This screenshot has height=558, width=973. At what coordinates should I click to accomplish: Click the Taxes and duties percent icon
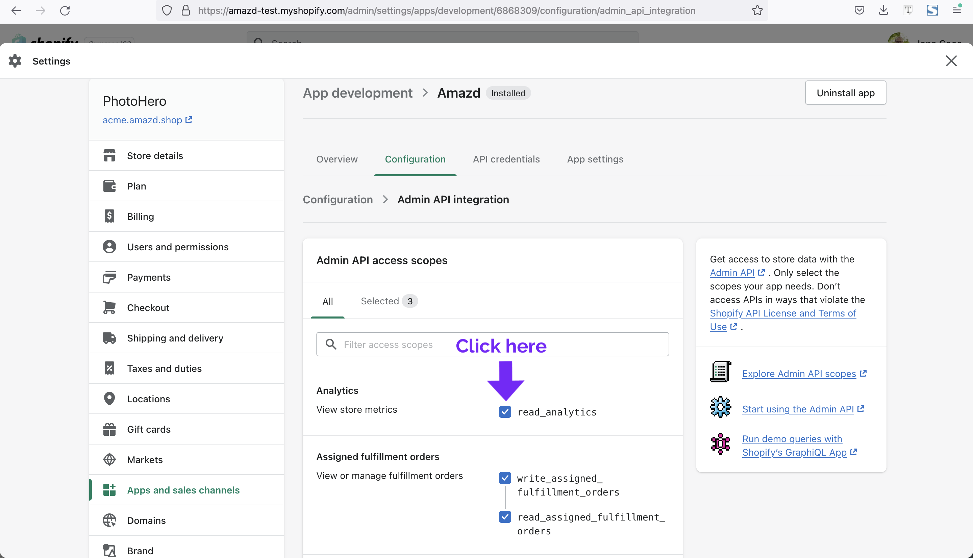[109, 368]
